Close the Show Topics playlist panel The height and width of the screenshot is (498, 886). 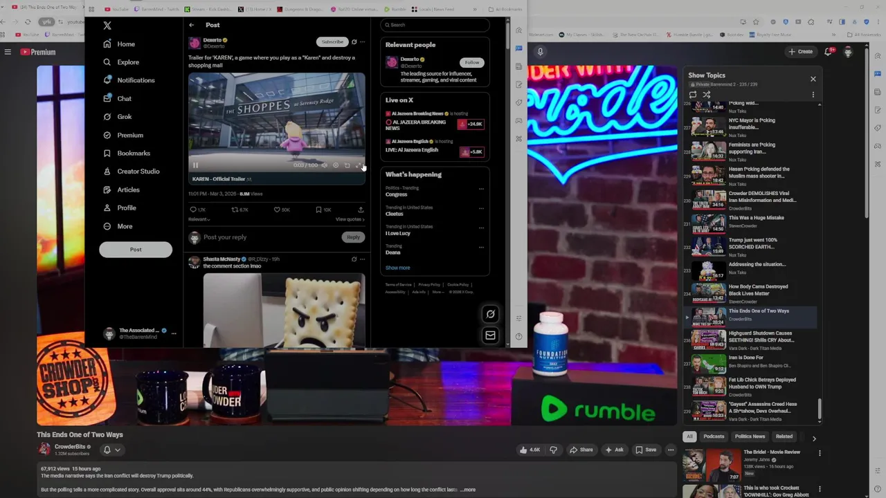pos(813,79)
